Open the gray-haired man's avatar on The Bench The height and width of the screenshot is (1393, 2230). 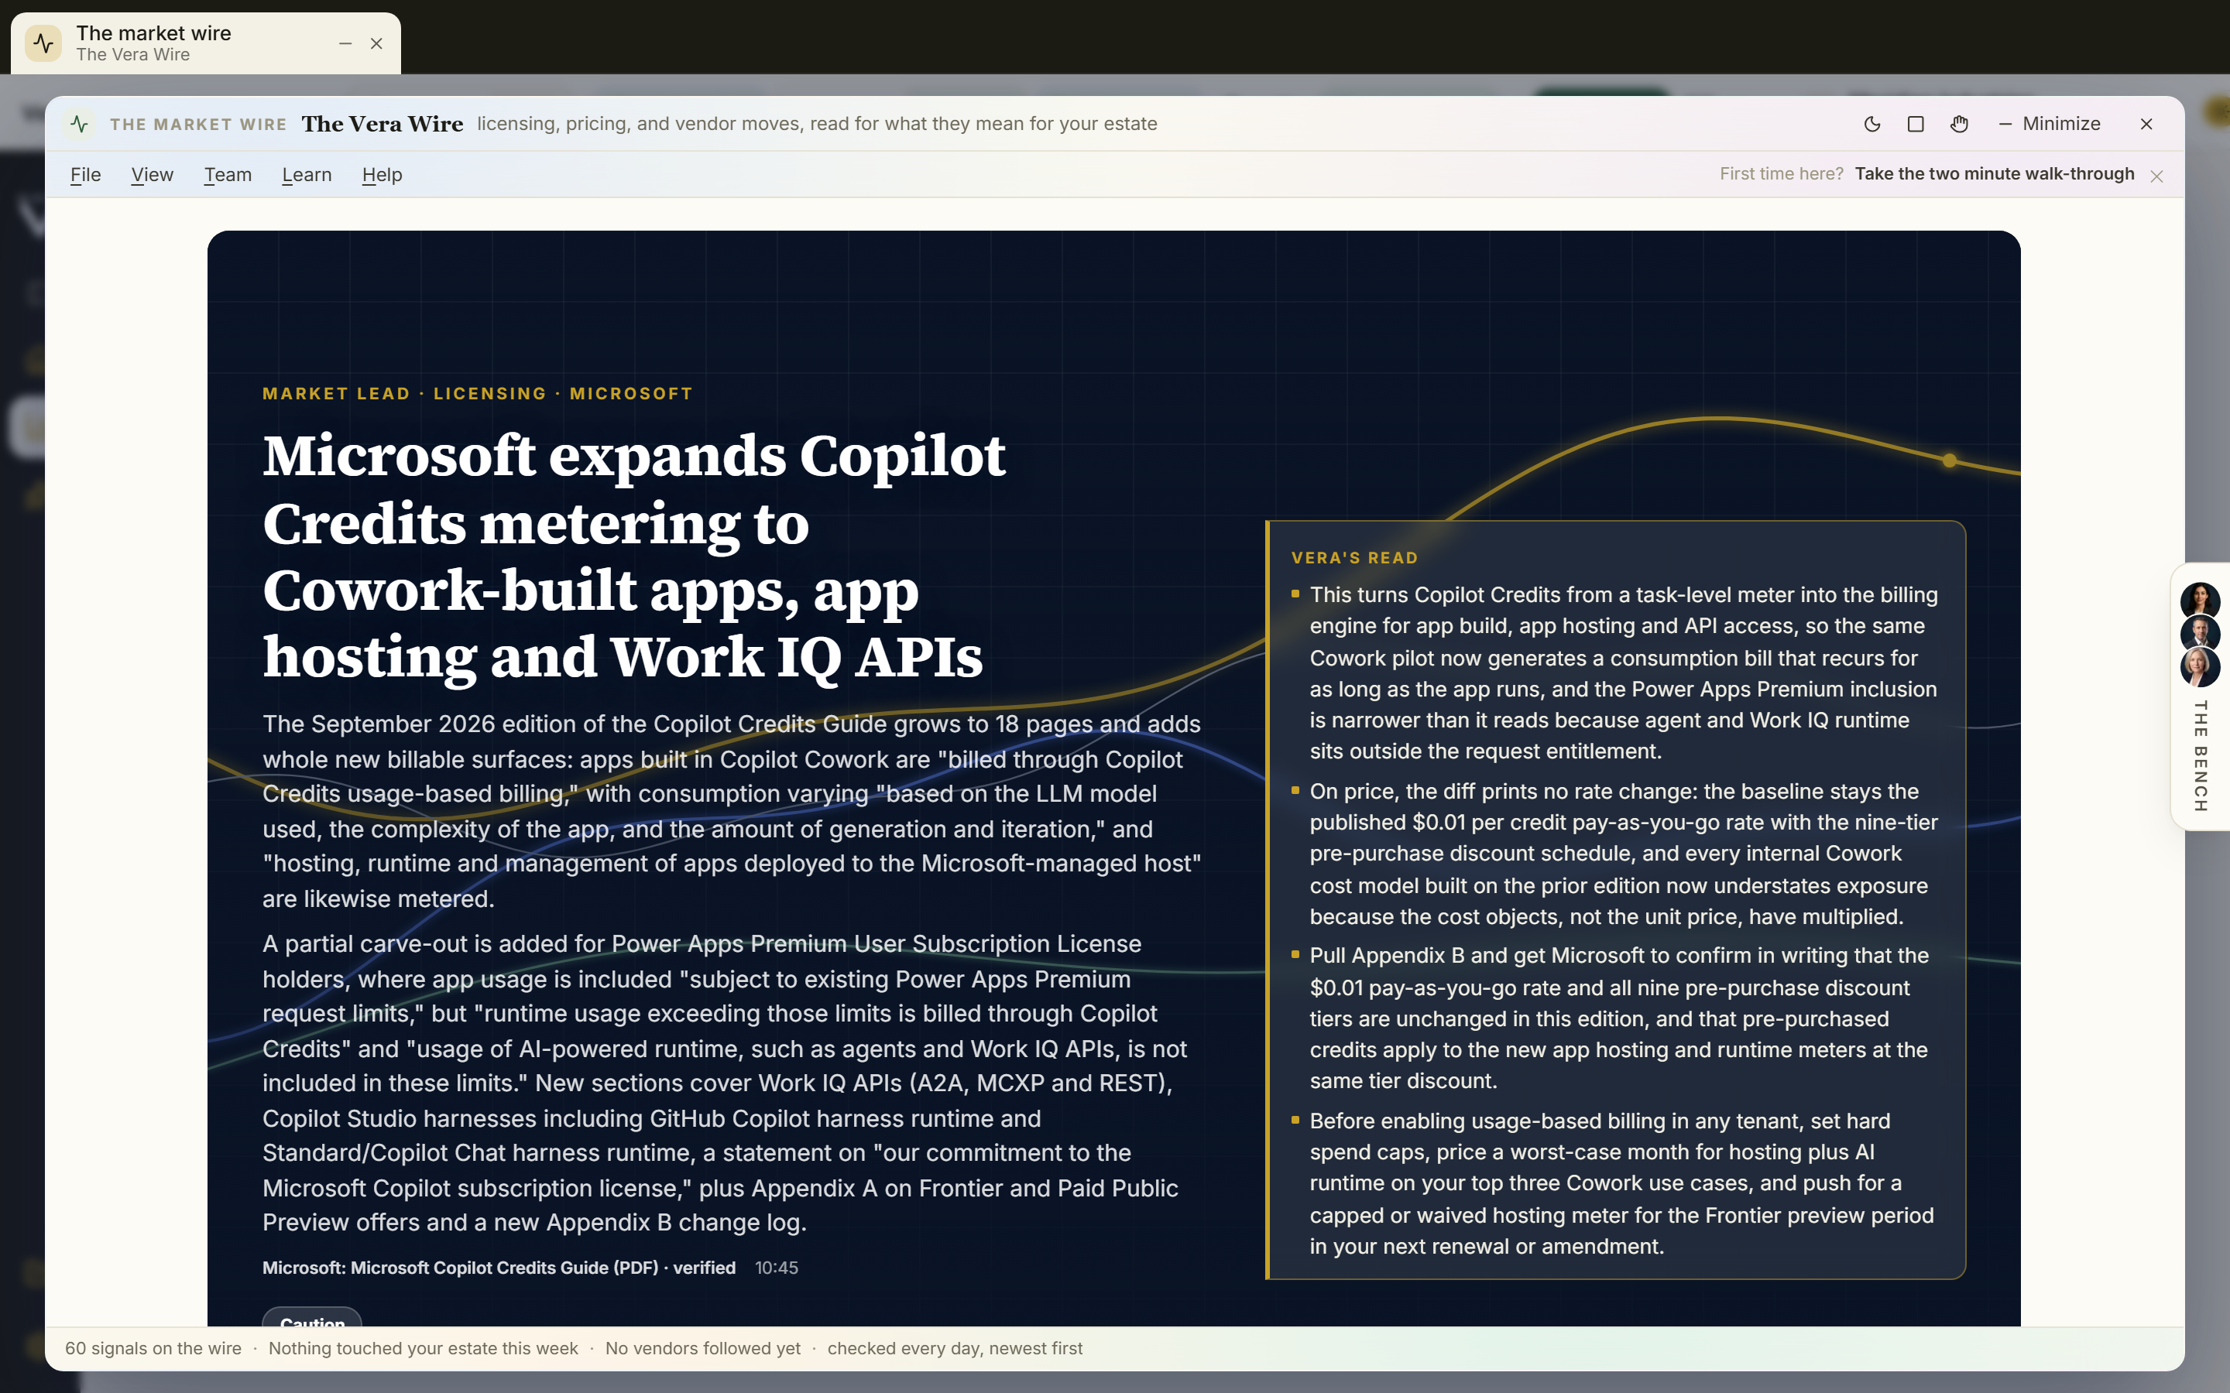click(x=2200, y=634)
